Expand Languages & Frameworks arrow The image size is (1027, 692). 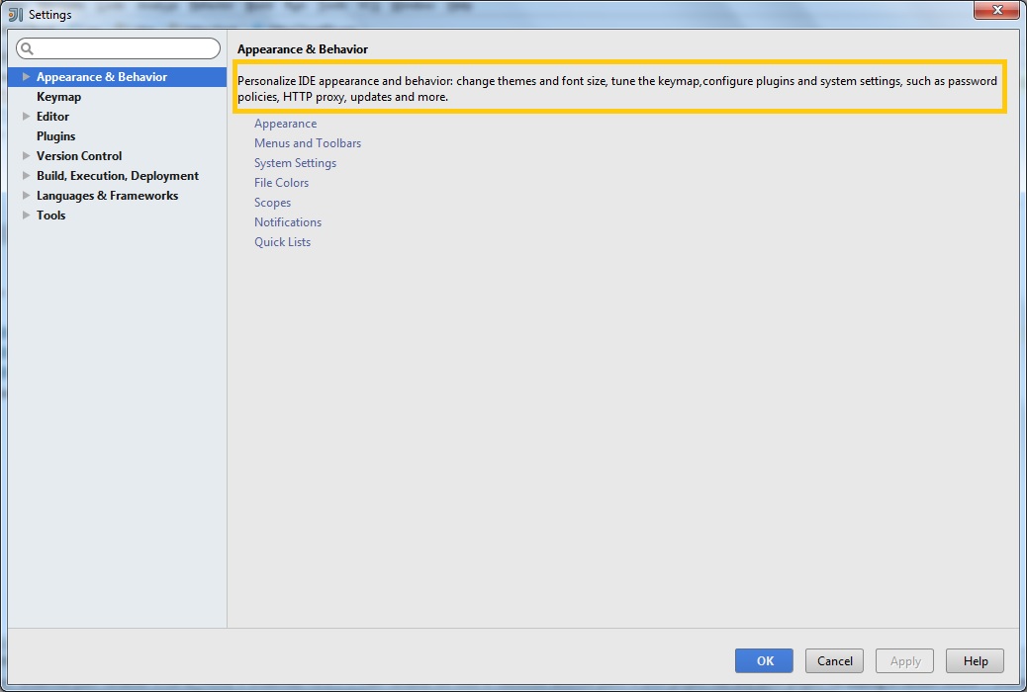[x=26, y=195]
